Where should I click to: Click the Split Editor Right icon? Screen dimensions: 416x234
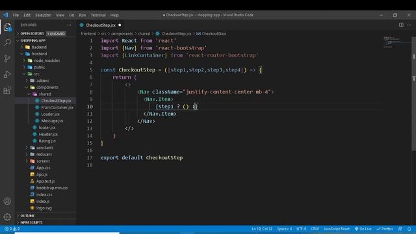pos(401,25)
